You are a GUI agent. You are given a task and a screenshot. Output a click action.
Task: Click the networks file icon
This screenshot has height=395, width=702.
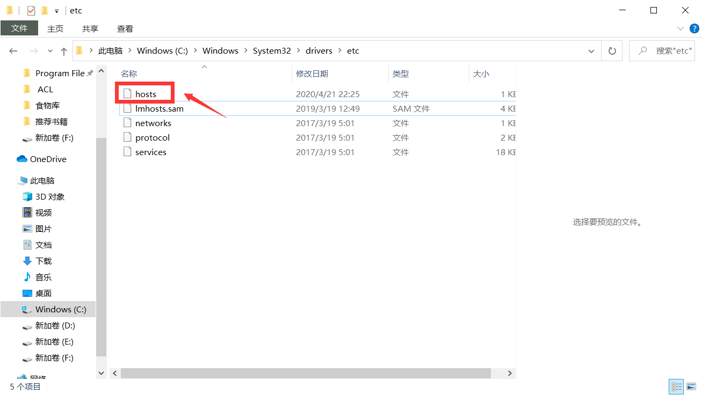127,123
